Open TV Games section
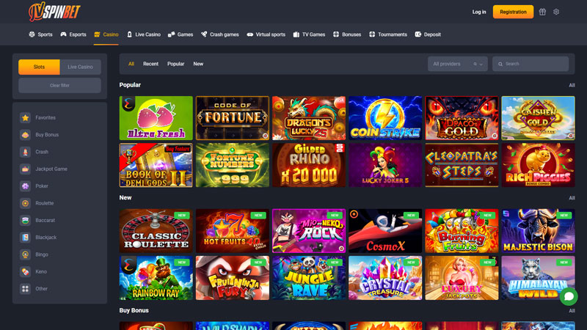The width and height of the screenshot is (587, 330). [309, 34]
